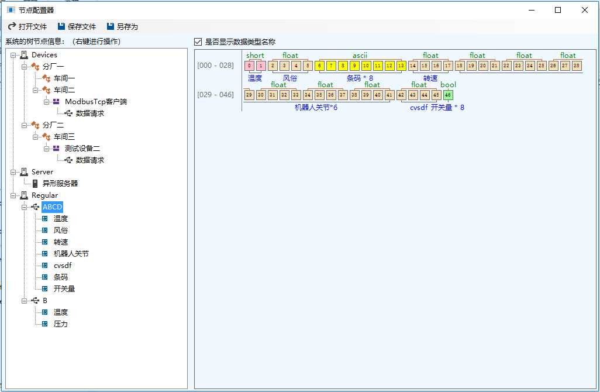Viewport: 600px width, 392px height.
Task: Collapse the 车间二 node expander
Action: coord(35,90)
